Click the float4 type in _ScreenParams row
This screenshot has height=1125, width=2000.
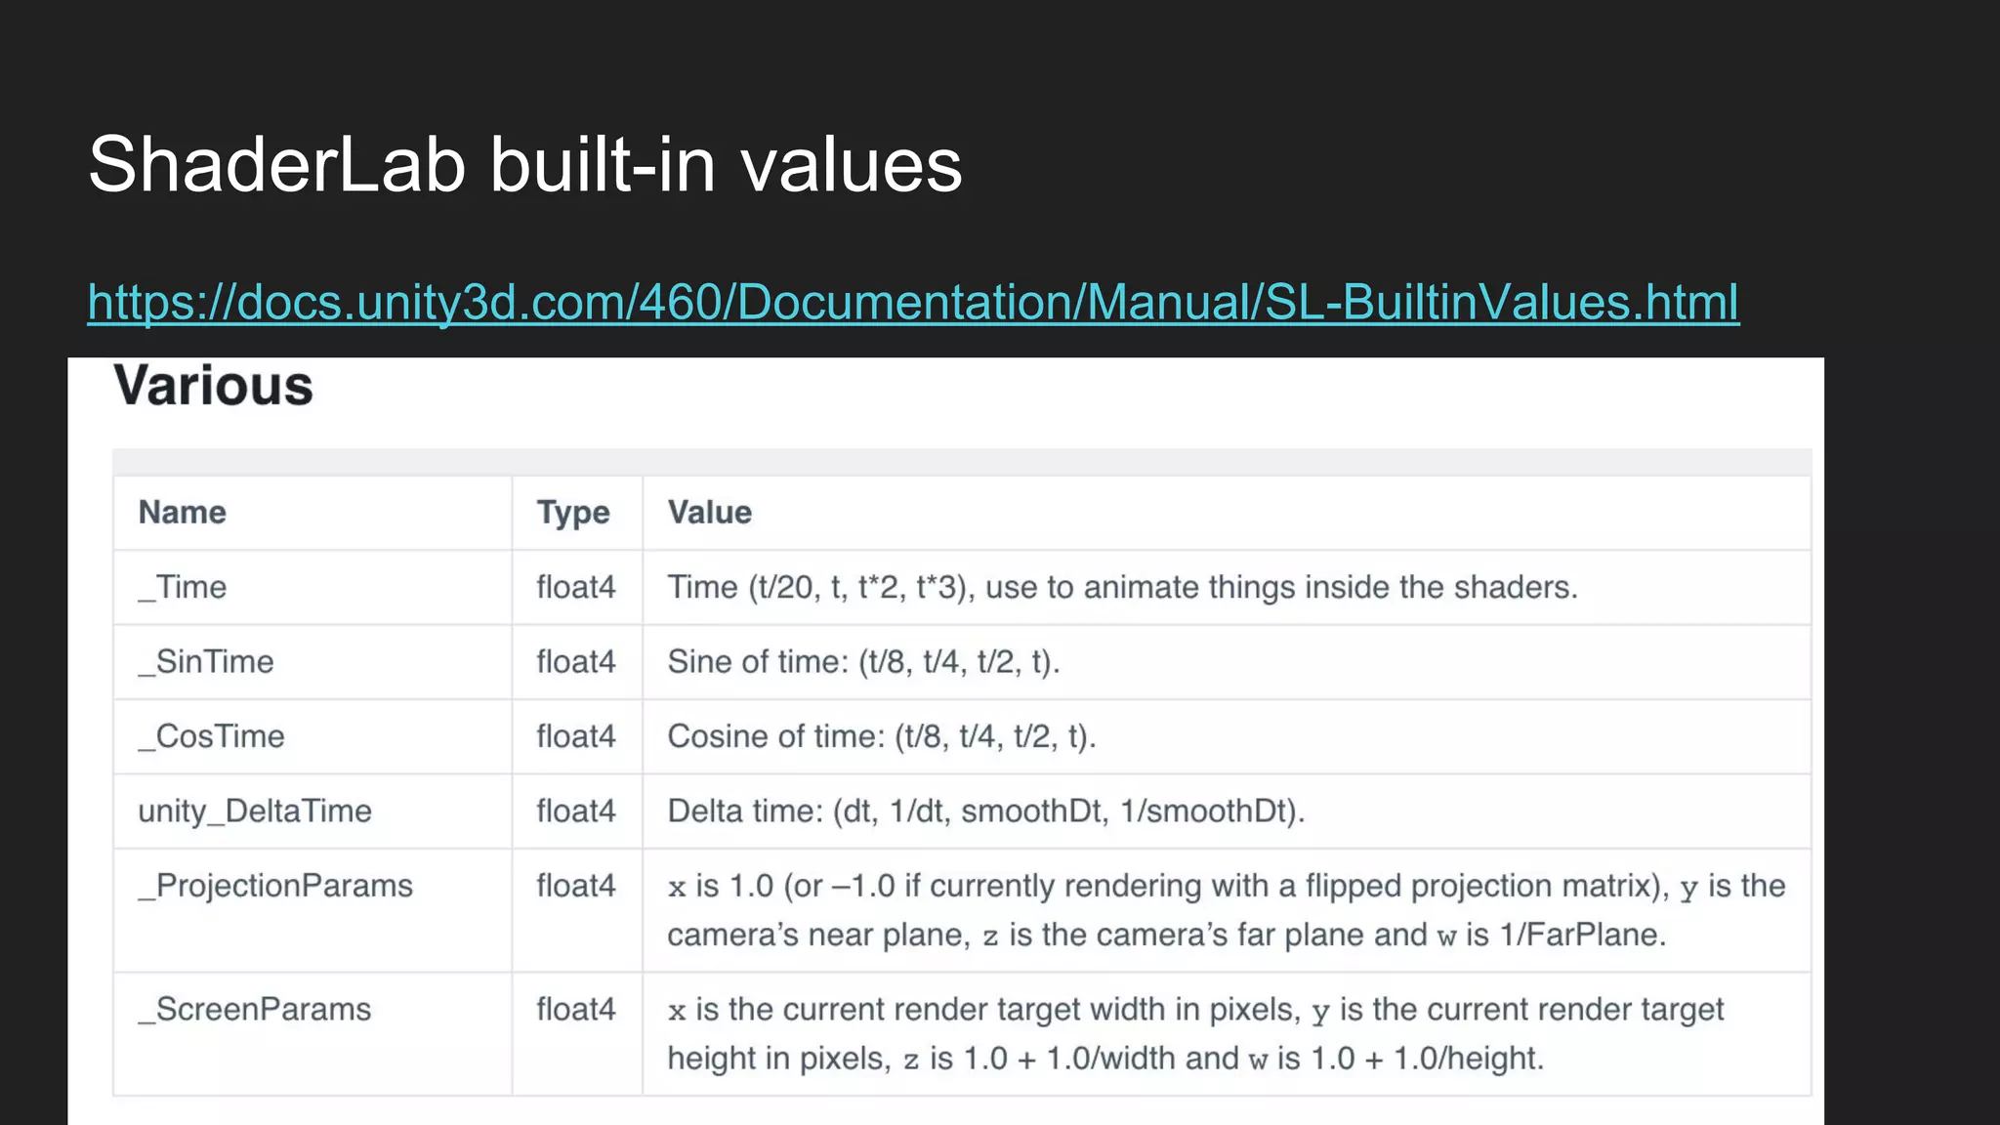(576, 1009)
